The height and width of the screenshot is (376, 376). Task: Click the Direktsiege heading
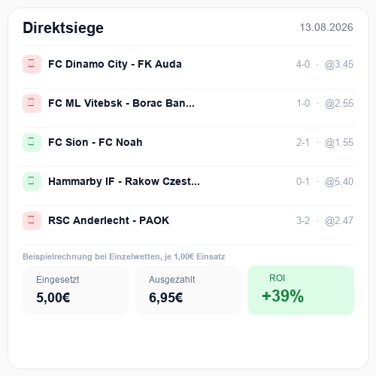point(63,28)
